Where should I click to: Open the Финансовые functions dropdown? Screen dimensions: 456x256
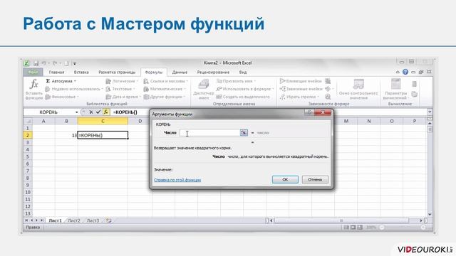coord(62,97)
